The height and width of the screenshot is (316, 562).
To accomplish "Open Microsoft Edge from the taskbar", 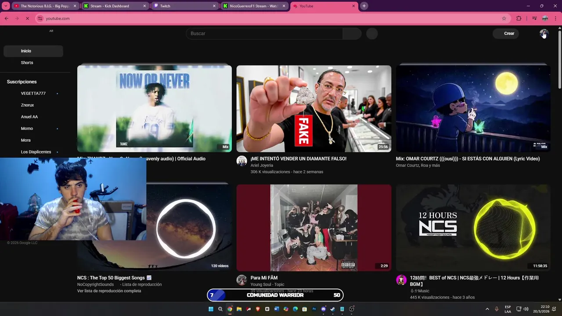I will coord(295,309).
